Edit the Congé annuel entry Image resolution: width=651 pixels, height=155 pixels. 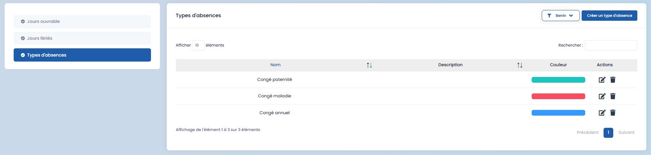[x=602, y=113]
